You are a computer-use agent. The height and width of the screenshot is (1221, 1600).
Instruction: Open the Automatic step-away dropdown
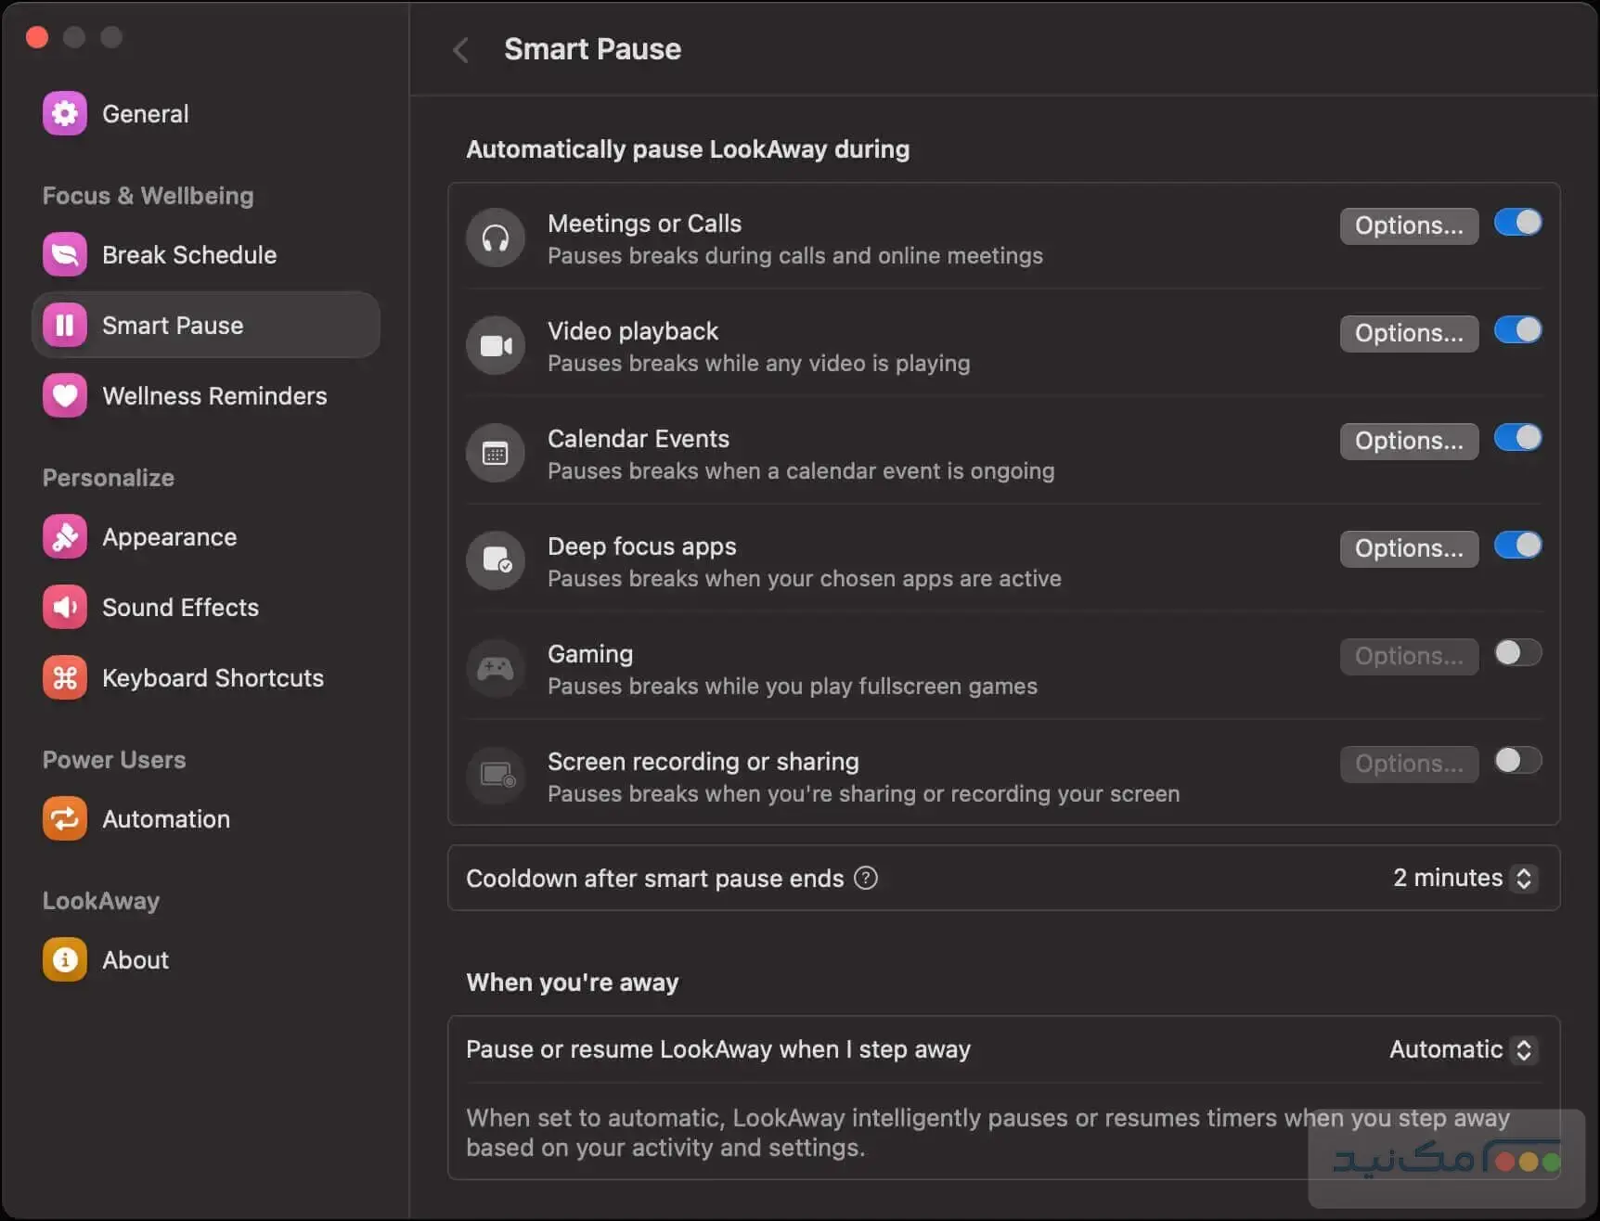coord(1463,1049)
